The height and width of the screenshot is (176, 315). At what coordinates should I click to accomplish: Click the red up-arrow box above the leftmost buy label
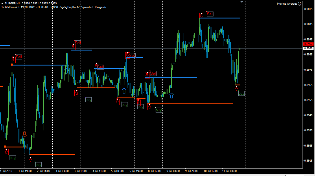coord(6,152)
